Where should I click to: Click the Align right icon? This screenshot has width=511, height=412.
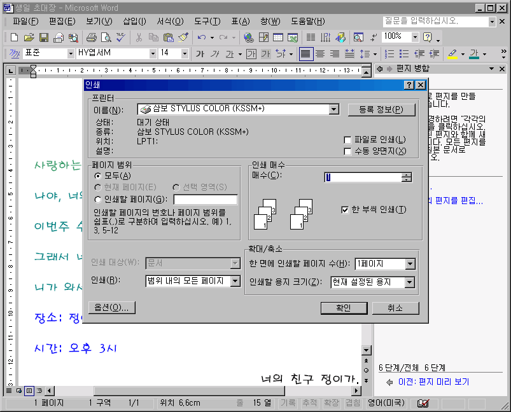[x=335, y=53]
